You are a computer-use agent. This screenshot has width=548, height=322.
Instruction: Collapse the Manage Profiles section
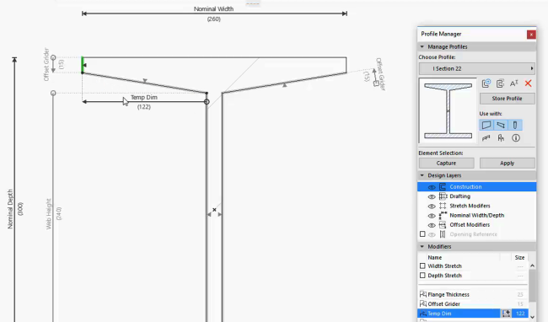(422, 46)
